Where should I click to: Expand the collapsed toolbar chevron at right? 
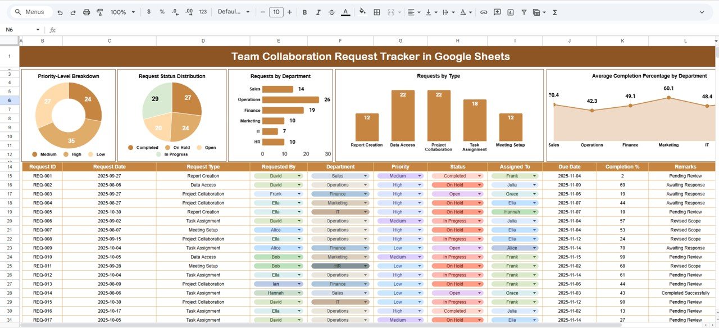tap(702, 12)
